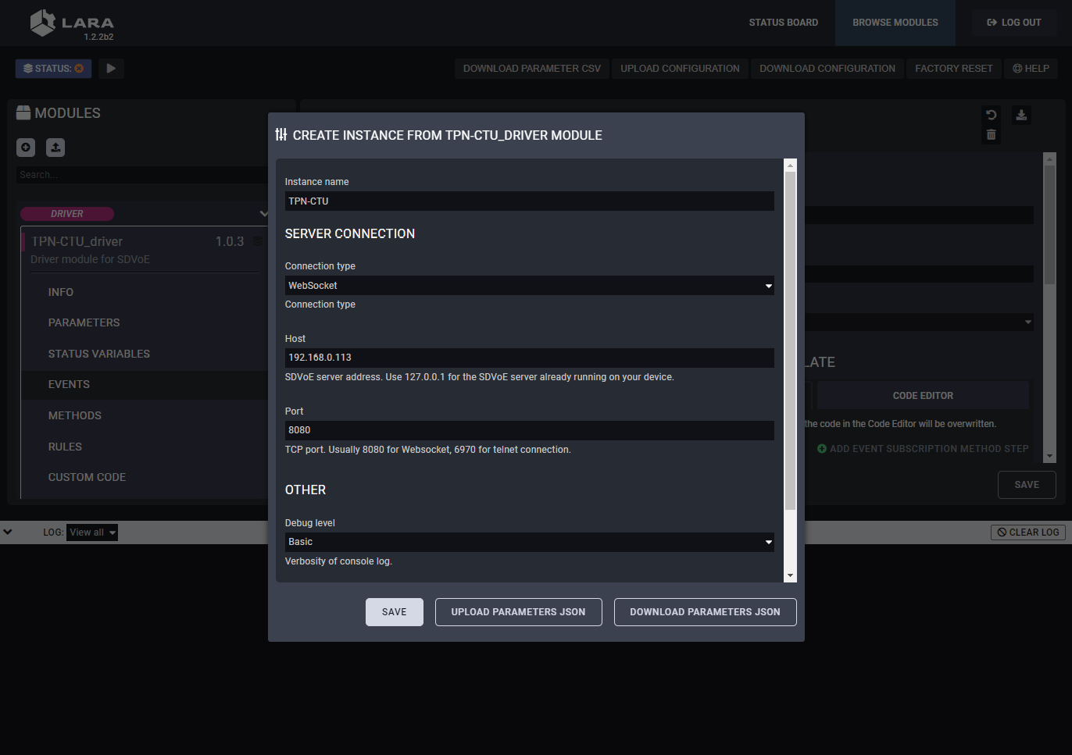Select the Browse Modules tab
This screenshot has height=755, width=1072.
[x=895, y=23]
